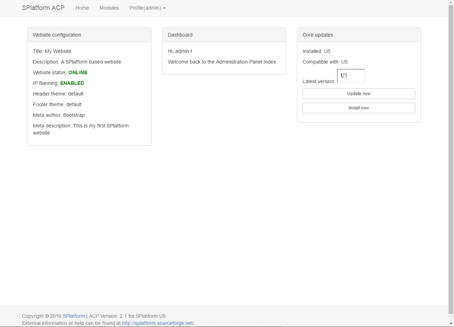This screenshot has height=327, width=454.
Task: Click the Installed: U5 version text
Action: pos(316,51)
